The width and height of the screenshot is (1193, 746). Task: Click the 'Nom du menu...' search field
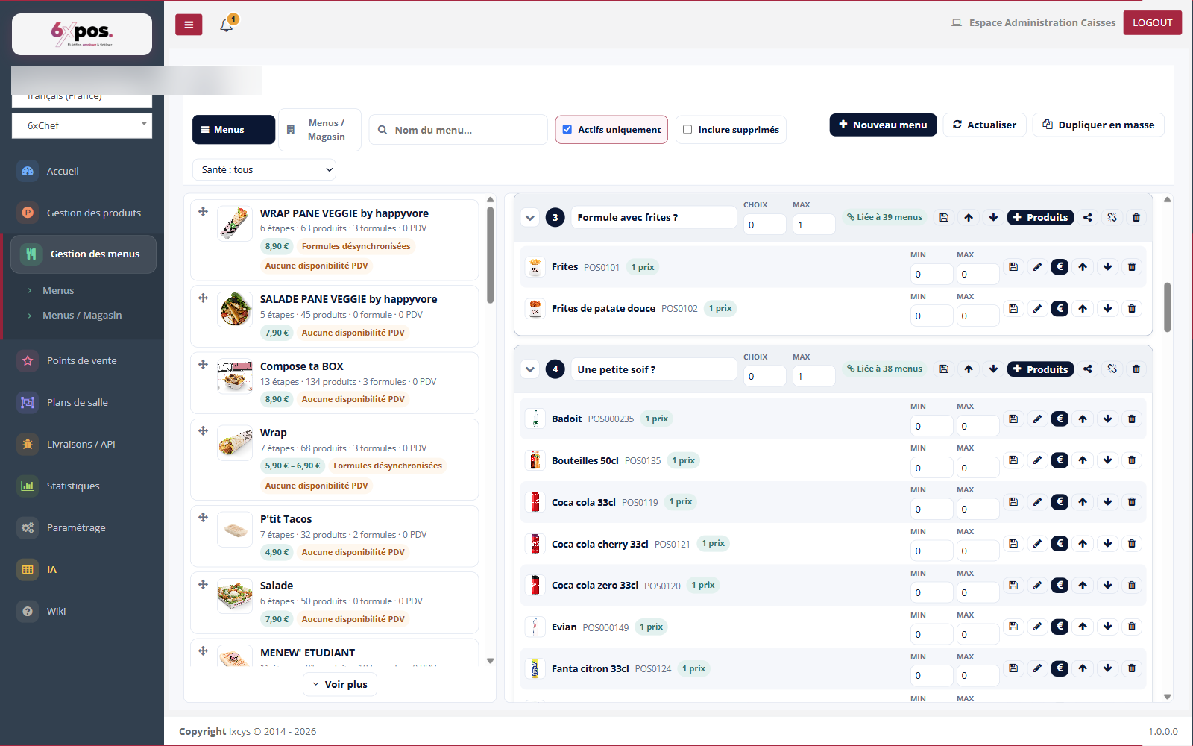point(459,130)
